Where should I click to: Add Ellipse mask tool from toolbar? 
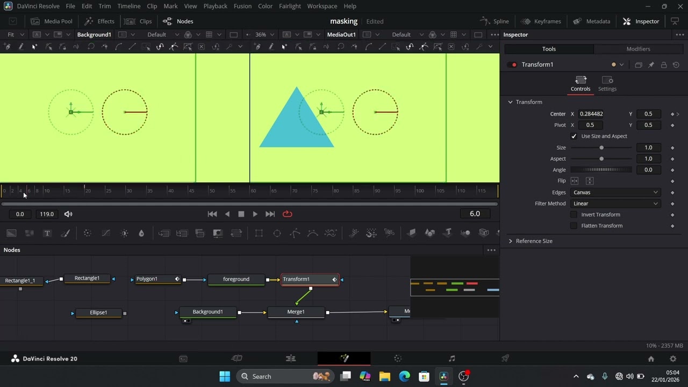(277, 233)
